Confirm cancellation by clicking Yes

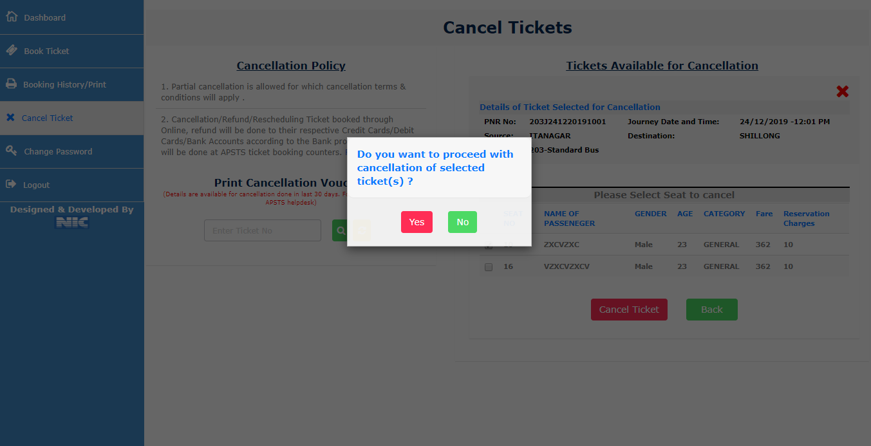pos(417,222)
